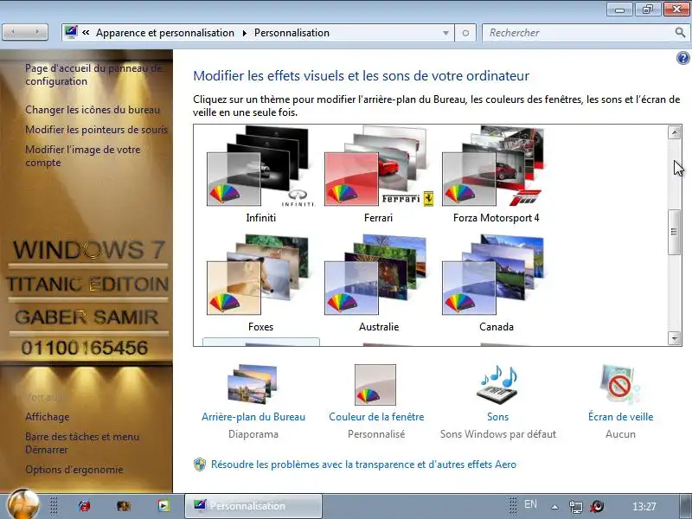Click the theme list scroll up arrow

674,132
